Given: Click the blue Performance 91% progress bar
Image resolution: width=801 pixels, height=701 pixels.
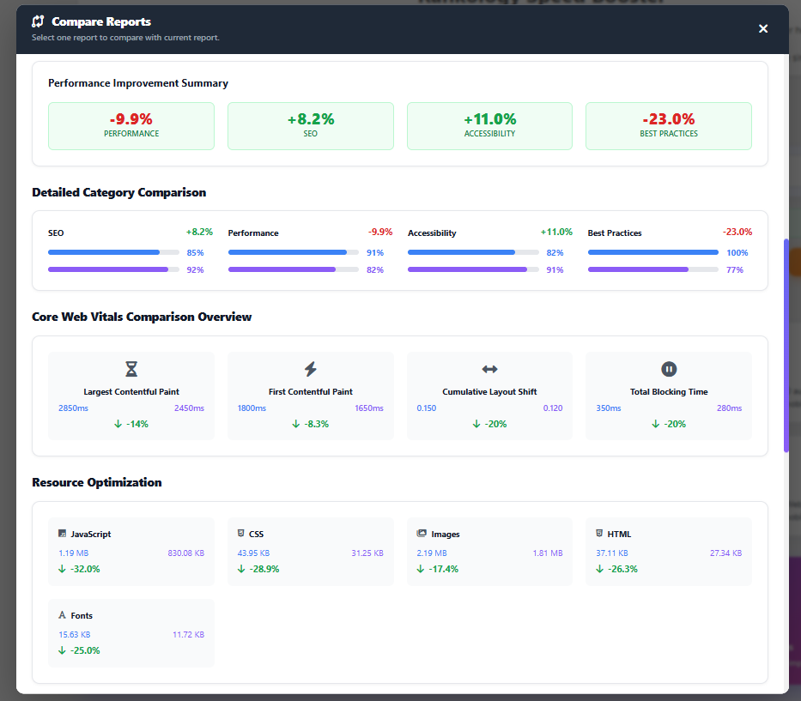Looking at the screenshot, I should pos(288,252).
